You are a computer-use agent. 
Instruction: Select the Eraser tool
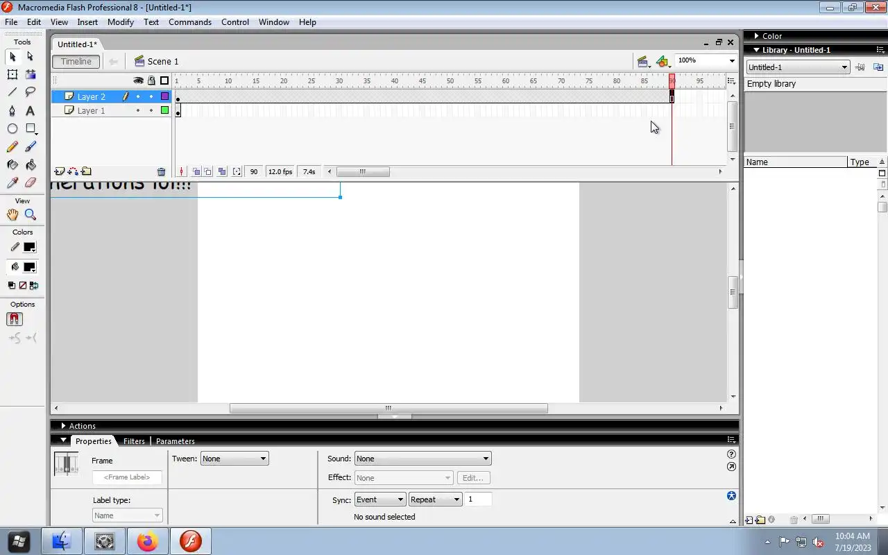click(31, 183)
